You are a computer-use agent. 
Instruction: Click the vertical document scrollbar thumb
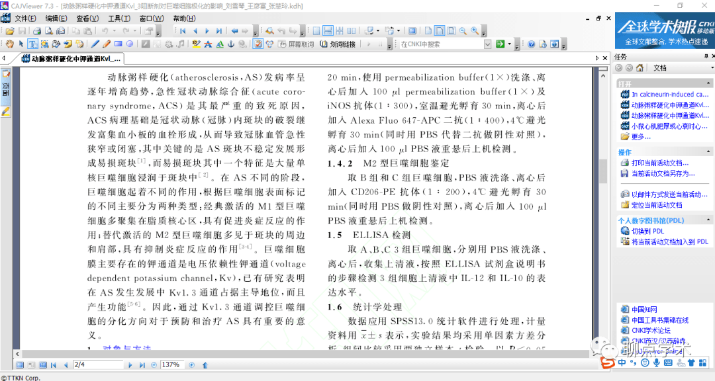[x=603, y=171]
